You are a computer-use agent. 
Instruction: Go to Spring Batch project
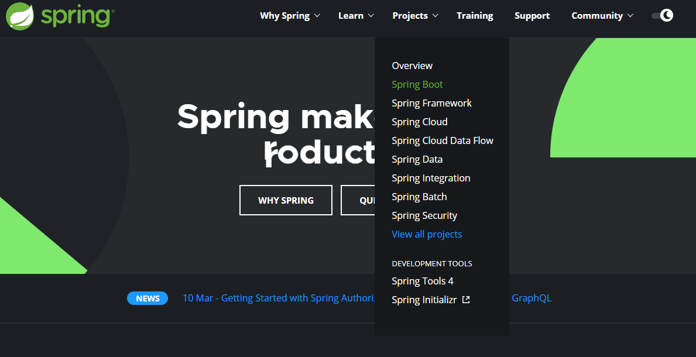pyautogui.click(x=419, y=197)
